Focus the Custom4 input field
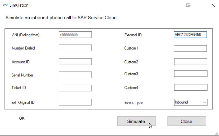219x136 pixels. point(191,88)
